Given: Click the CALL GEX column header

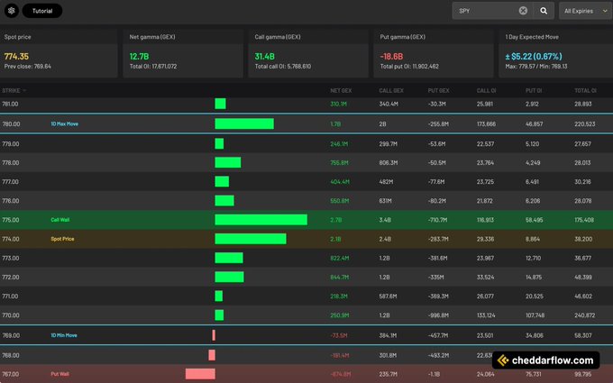Looking at the screenshot, I should click(x=391, y=91).
